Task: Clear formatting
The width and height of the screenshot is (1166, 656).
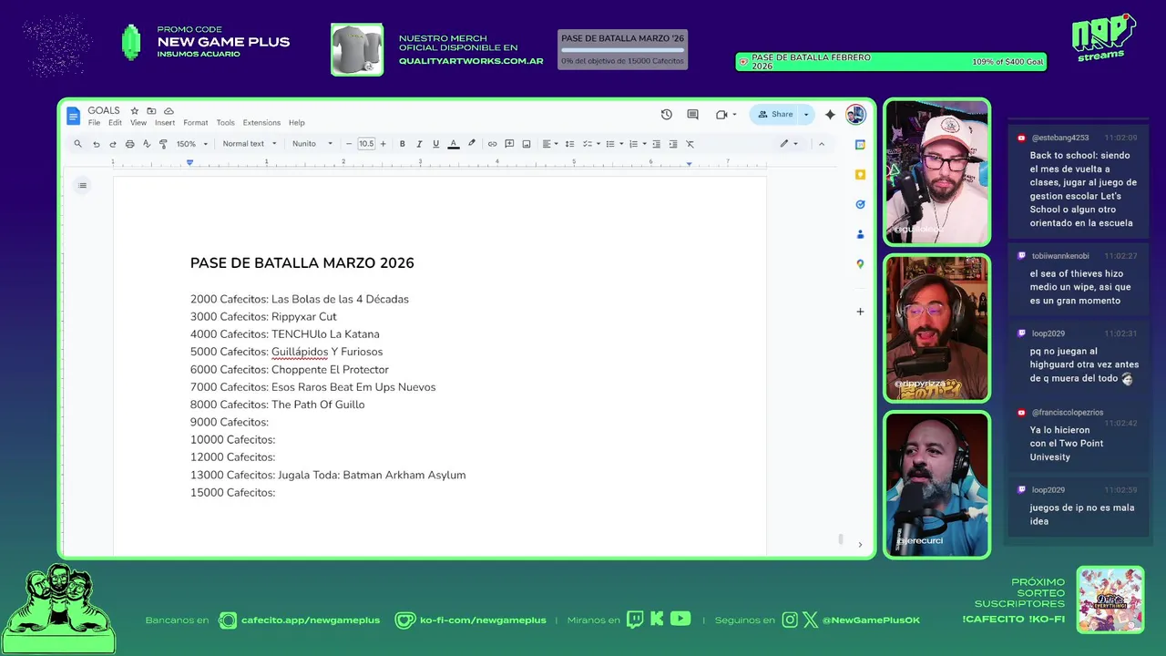Action: [x=690, y=144]
